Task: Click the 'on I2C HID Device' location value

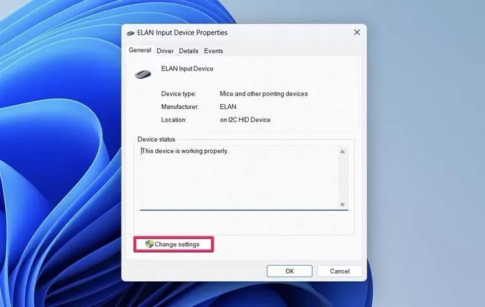Action: click(245, 120)
